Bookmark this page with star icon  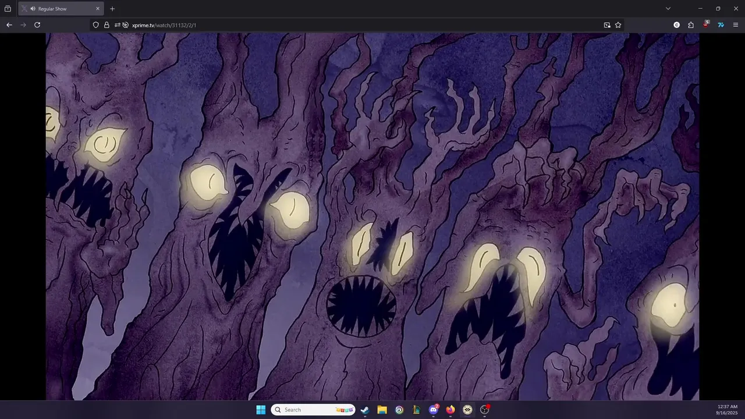[x=618, y=25]
